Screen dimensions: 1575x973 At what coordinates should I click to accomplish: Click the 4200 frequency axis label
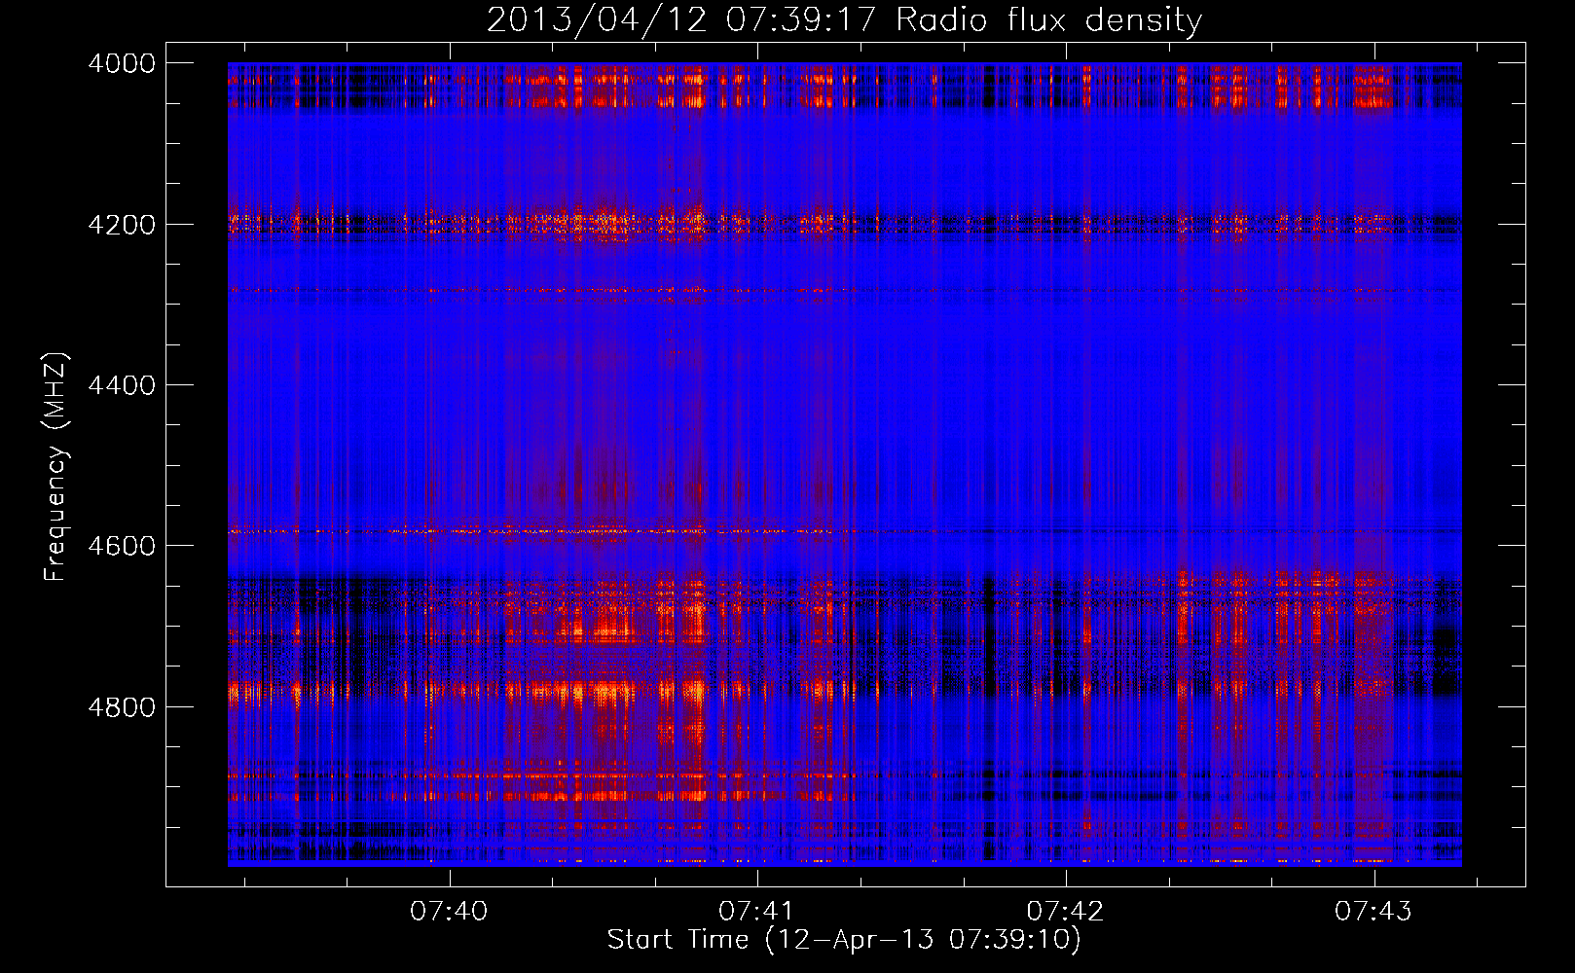[122, 225]
